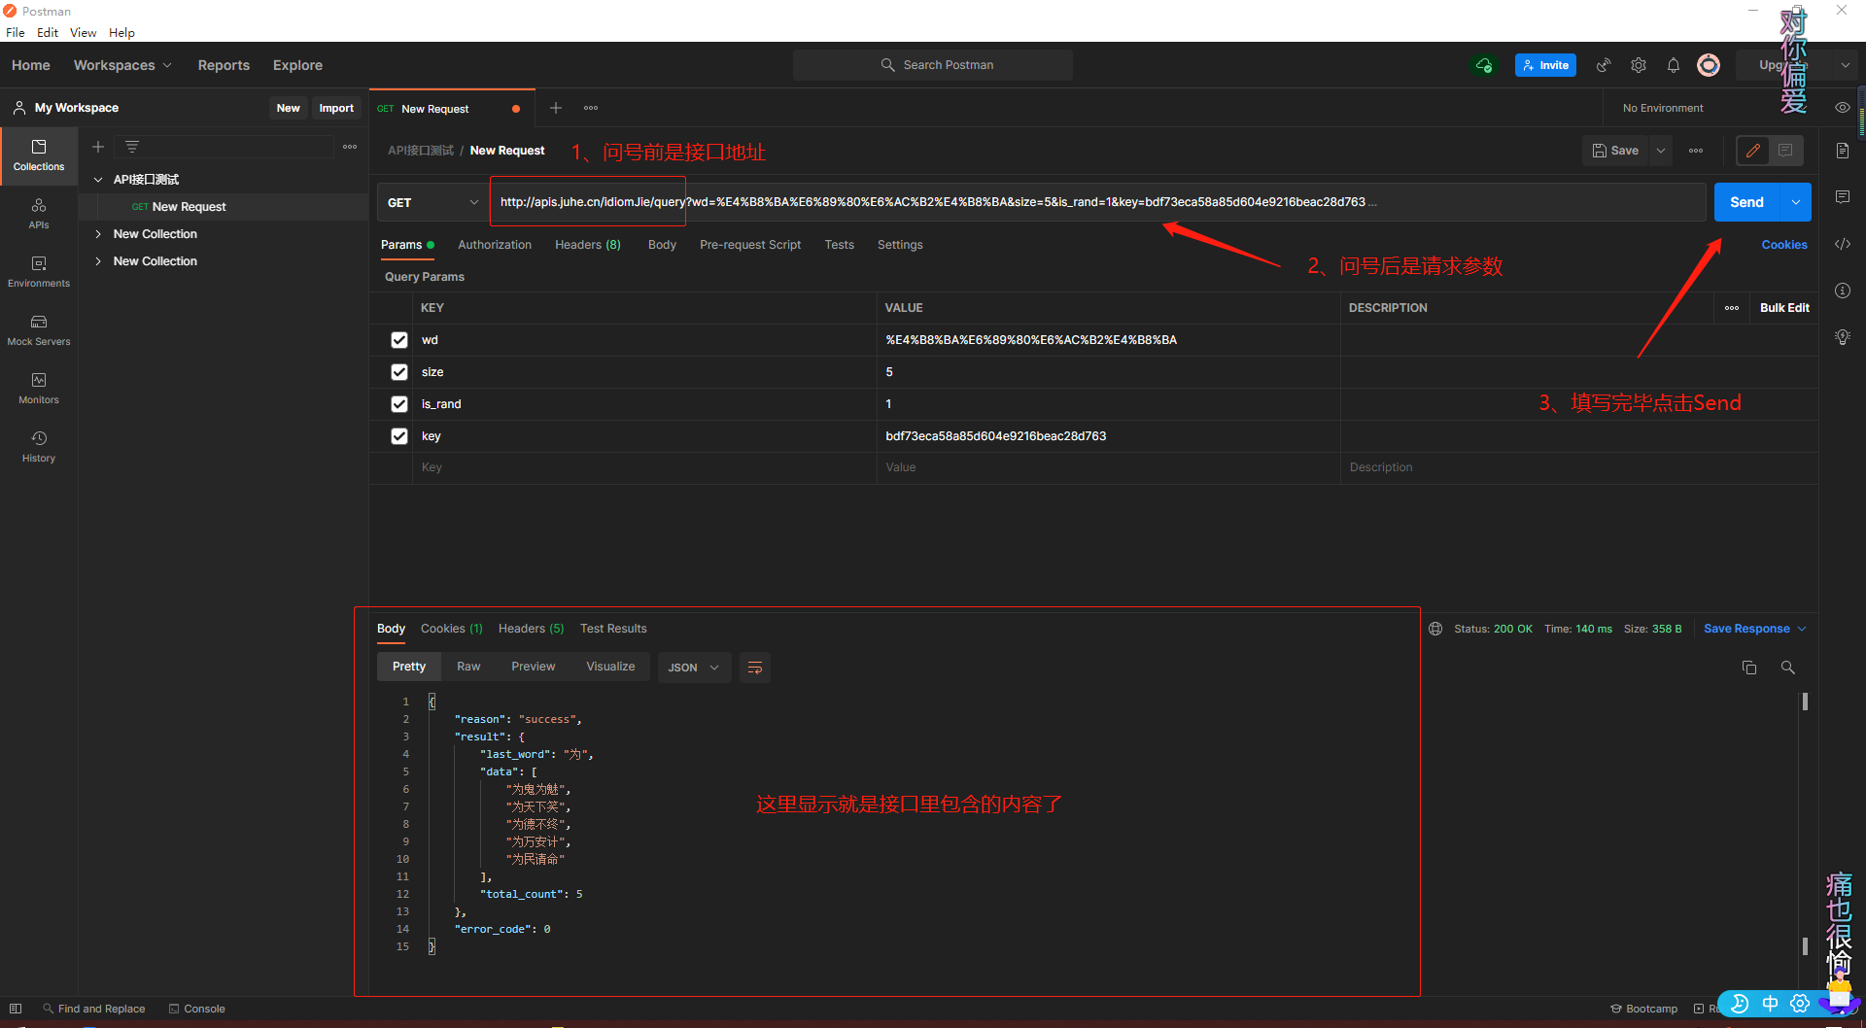Click the Search Postman field
This screenshot has width=1866, height=1028.
[933, 65]
